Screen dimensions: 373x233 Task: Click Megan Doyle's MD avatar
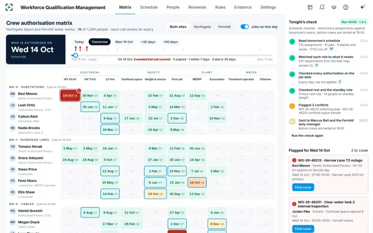tap(13, 222)
